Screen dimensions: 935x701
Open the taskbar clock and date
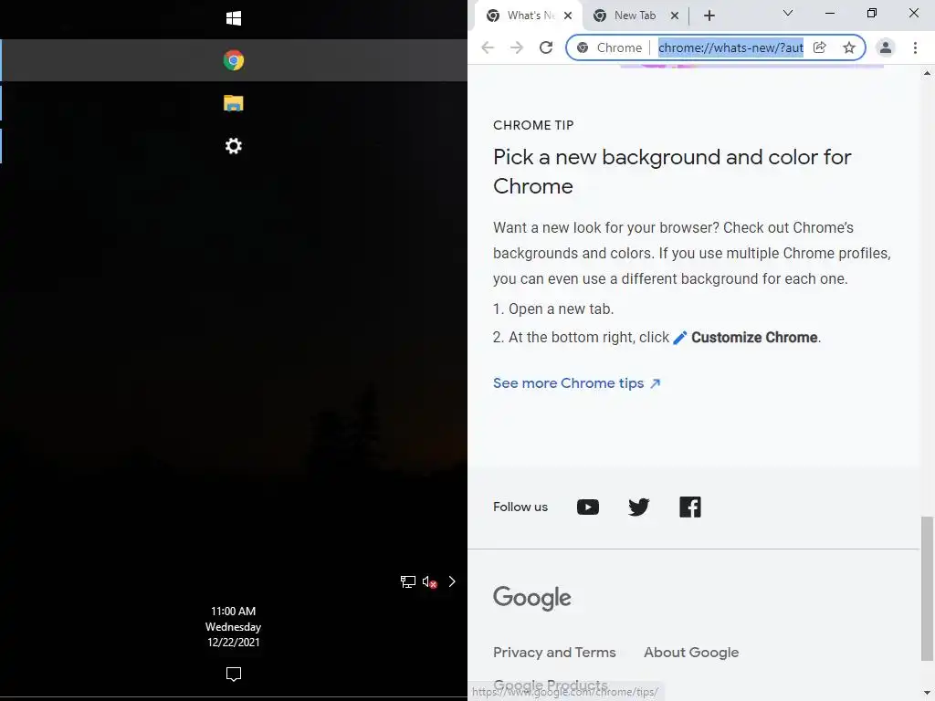(233, 626)
